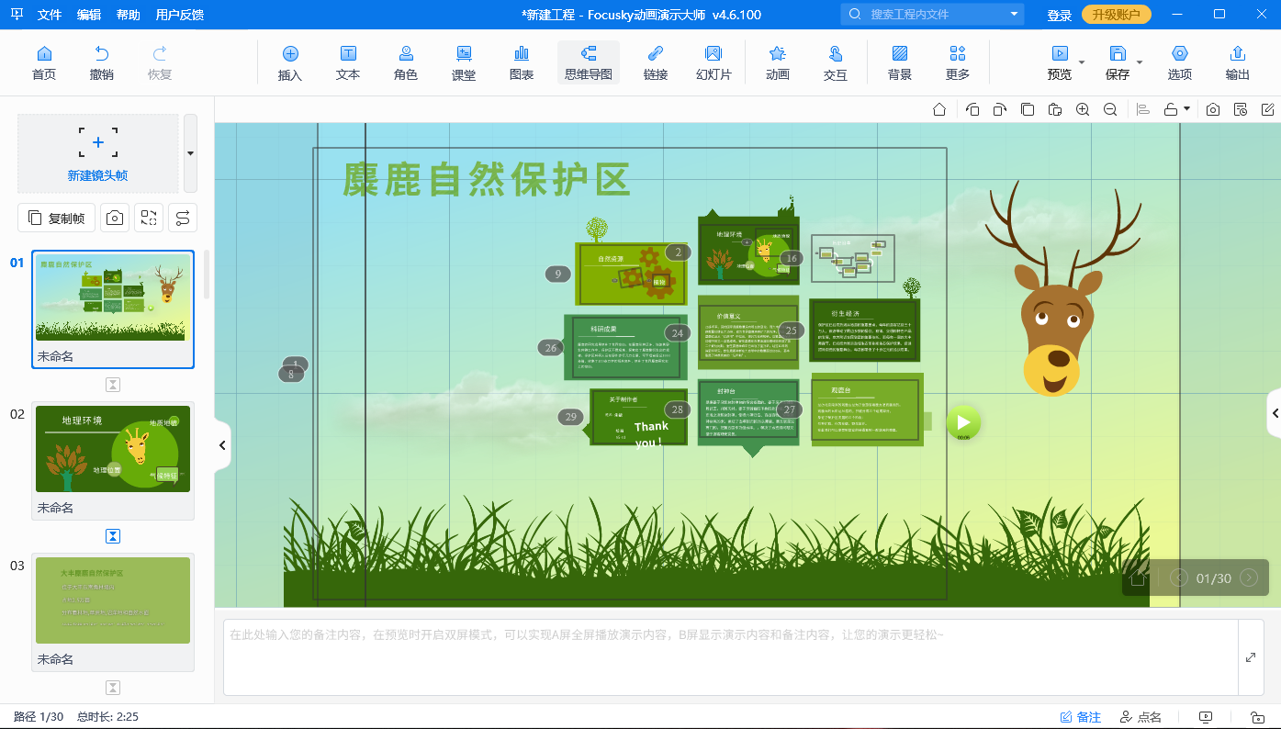The width and height of the screenshot is (1281, 729).
Task: Click the 登录 login link
Action: click(1060, 15)
